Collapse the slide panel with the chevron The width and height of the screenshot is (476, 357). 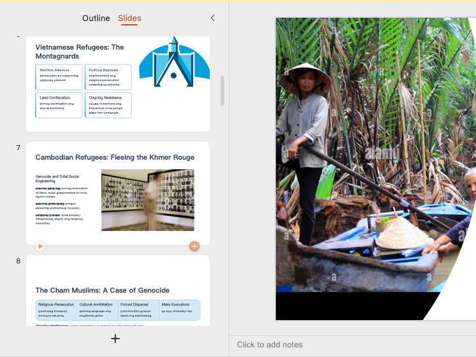[x=212, y=18]
